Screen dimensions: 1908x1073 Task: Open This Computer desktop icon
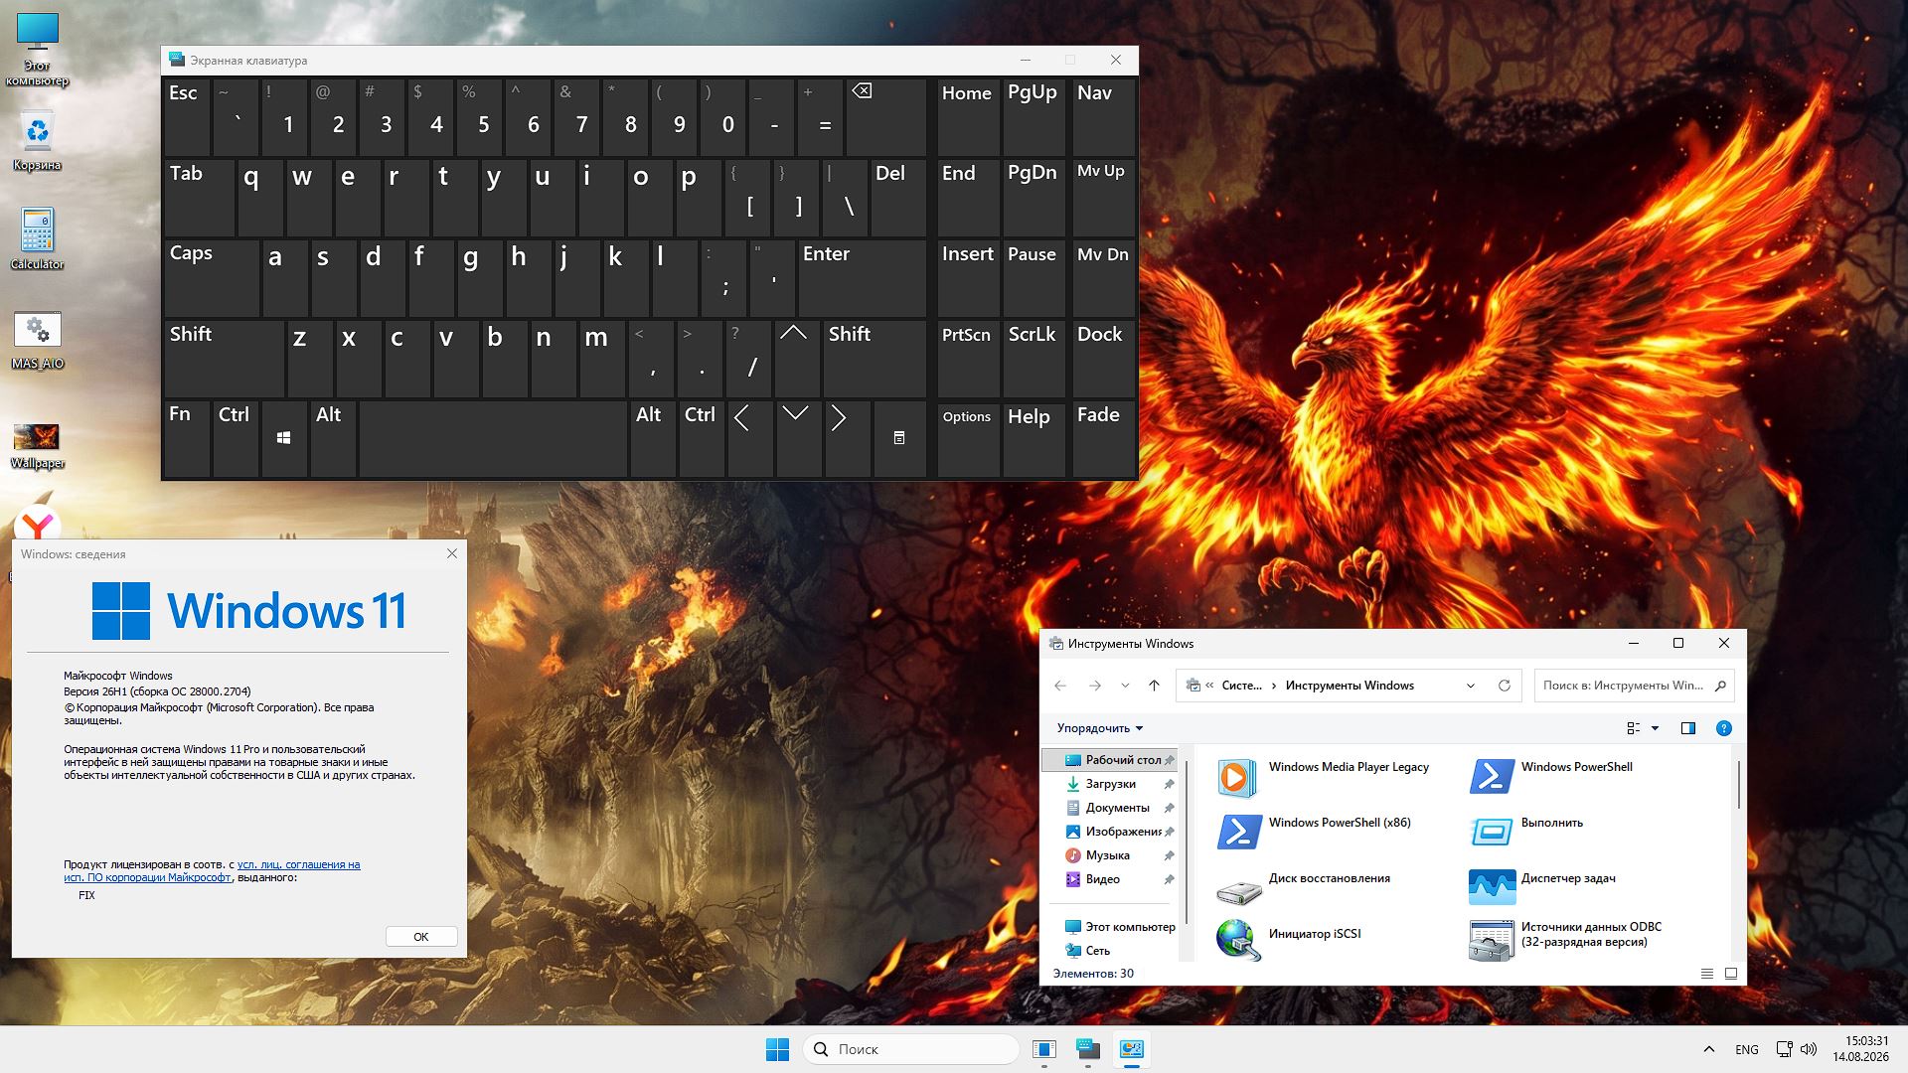point(38,50)
